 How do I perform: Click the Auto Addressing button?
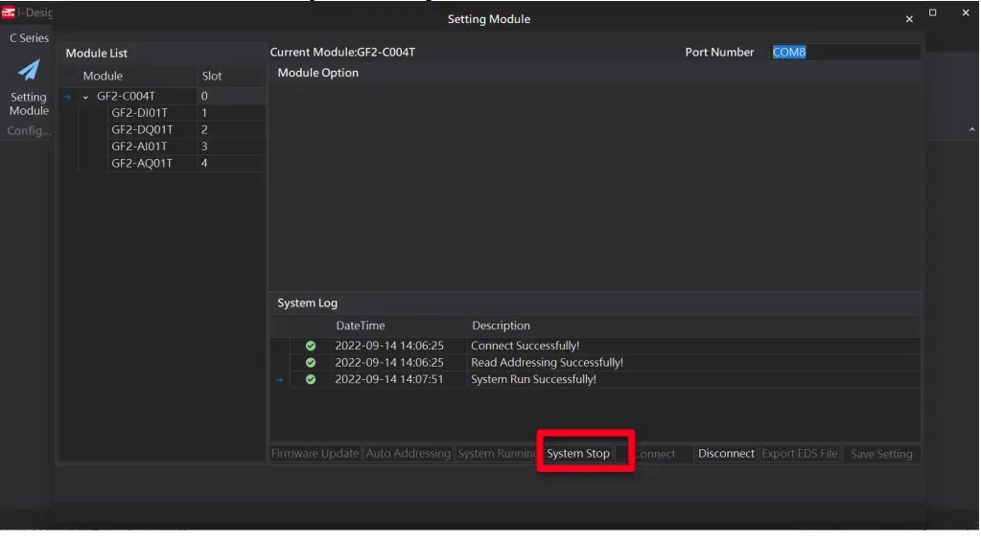(408, 454)
